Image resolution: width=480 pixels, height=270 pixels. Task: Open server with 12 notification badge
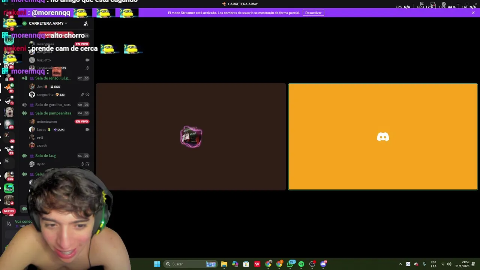tap(9, 88)
